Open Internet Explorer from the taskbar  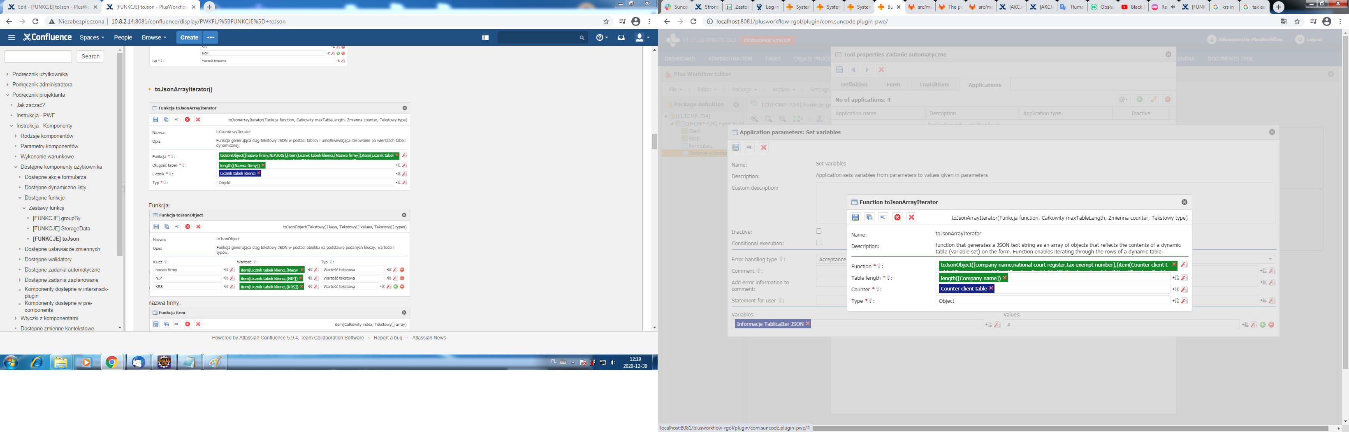tap(36, 362)
